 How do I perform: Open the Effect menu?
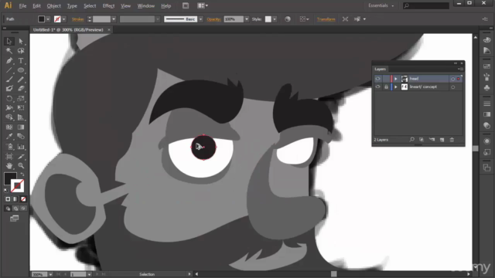coord(108,5)
